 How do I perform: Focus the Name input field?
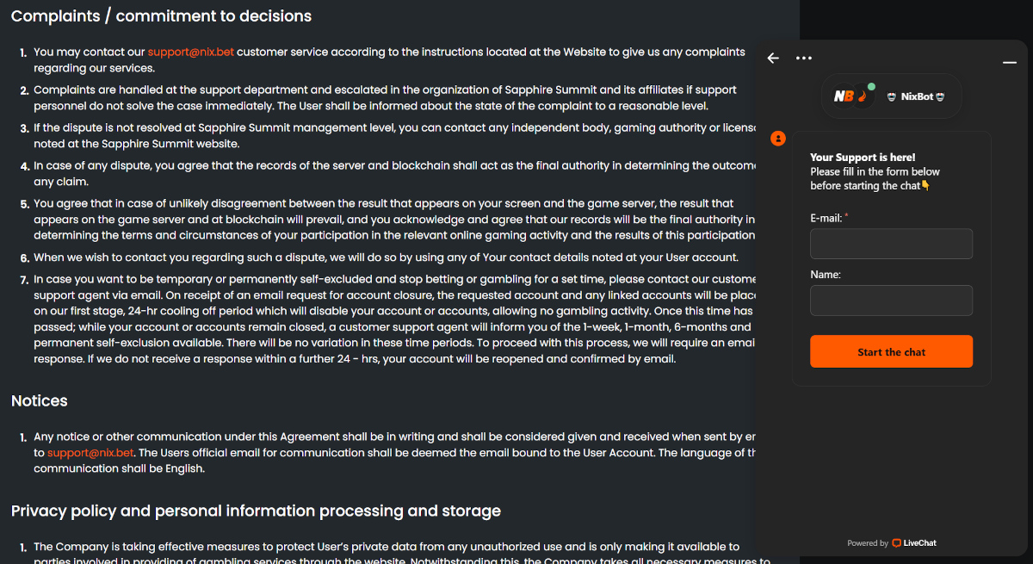point(891,301)
